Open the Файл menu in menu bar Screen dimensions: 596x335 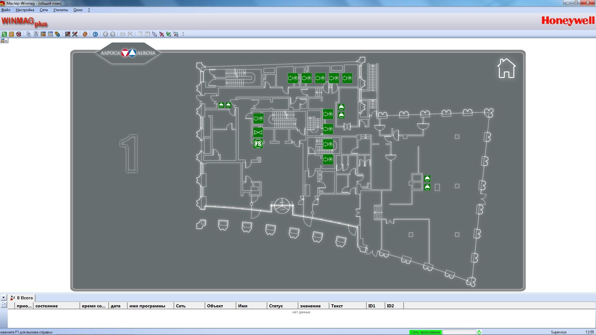coord(6,9)
